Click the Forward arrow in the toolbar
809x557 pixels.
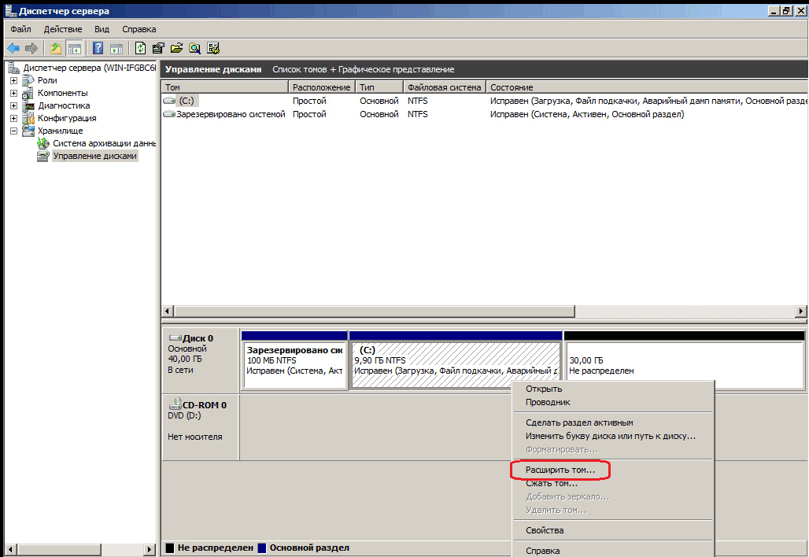click(x=31, y=49)
